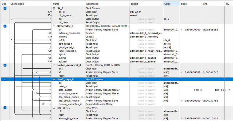Select the altmemddr_0_auxfull export name
The image size is (233, 121).
coord(143,58)
